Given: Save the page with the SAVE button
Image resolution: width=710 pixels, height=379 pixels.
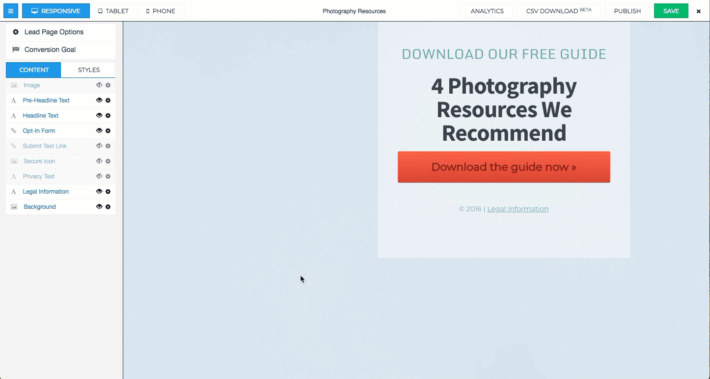Looking at the screenshot, I should point(671,10).
